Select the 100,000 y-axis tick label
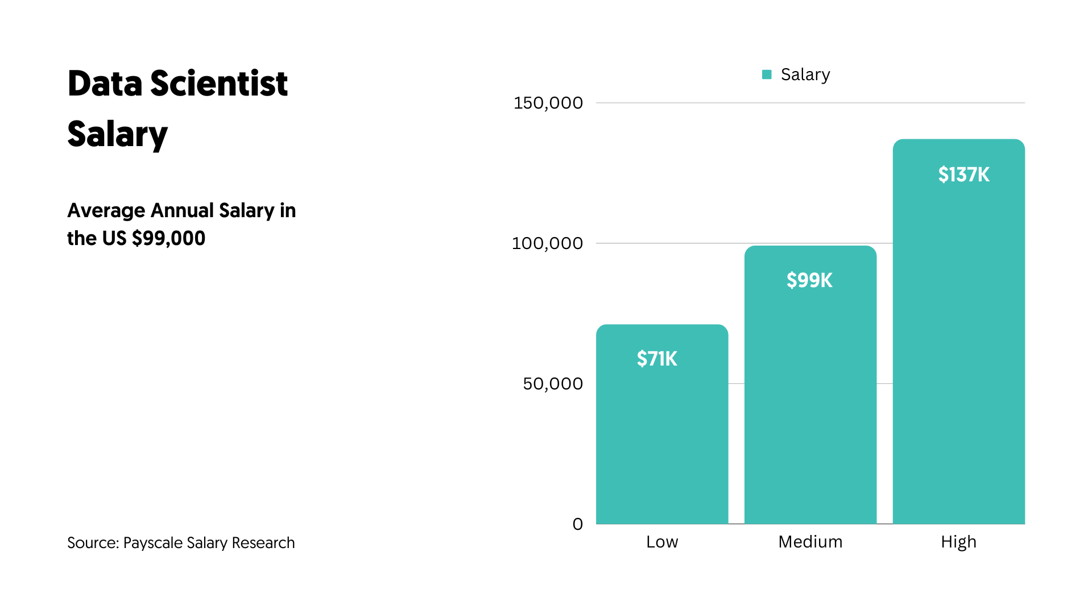 547,243
